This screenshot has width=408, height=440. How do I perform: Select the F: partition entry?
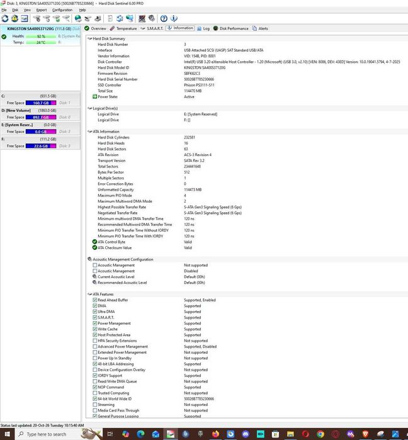point(41,142)
